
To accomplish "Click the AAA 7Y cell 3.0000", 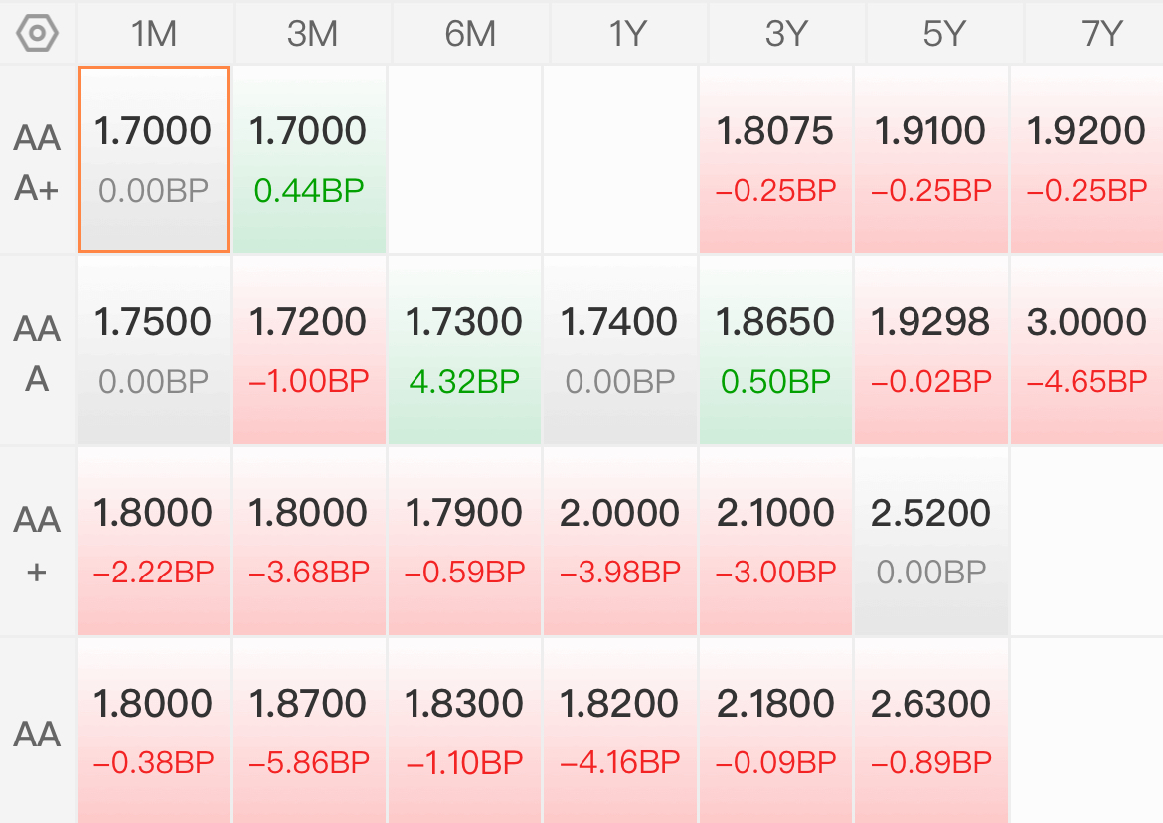I will (x=1086, y=350).
